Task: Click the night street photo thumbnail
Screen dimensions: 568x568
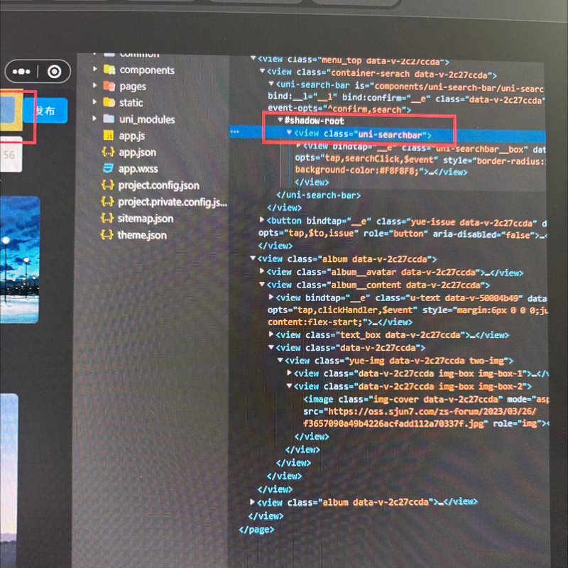Action: click(19, 259)
